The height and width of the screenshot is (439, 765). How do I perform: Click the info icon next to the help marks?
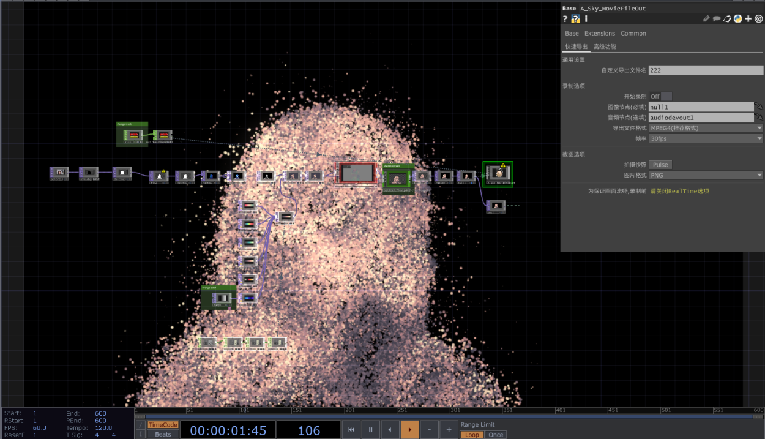(x=586, y=18)
